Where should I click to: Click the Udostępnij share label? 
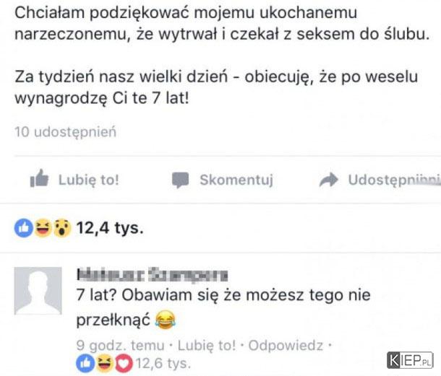(394, 180)
